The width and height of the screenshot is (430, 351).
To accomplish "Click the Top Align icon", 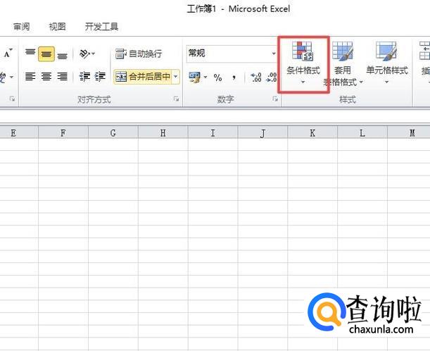I will click(30, 54).
